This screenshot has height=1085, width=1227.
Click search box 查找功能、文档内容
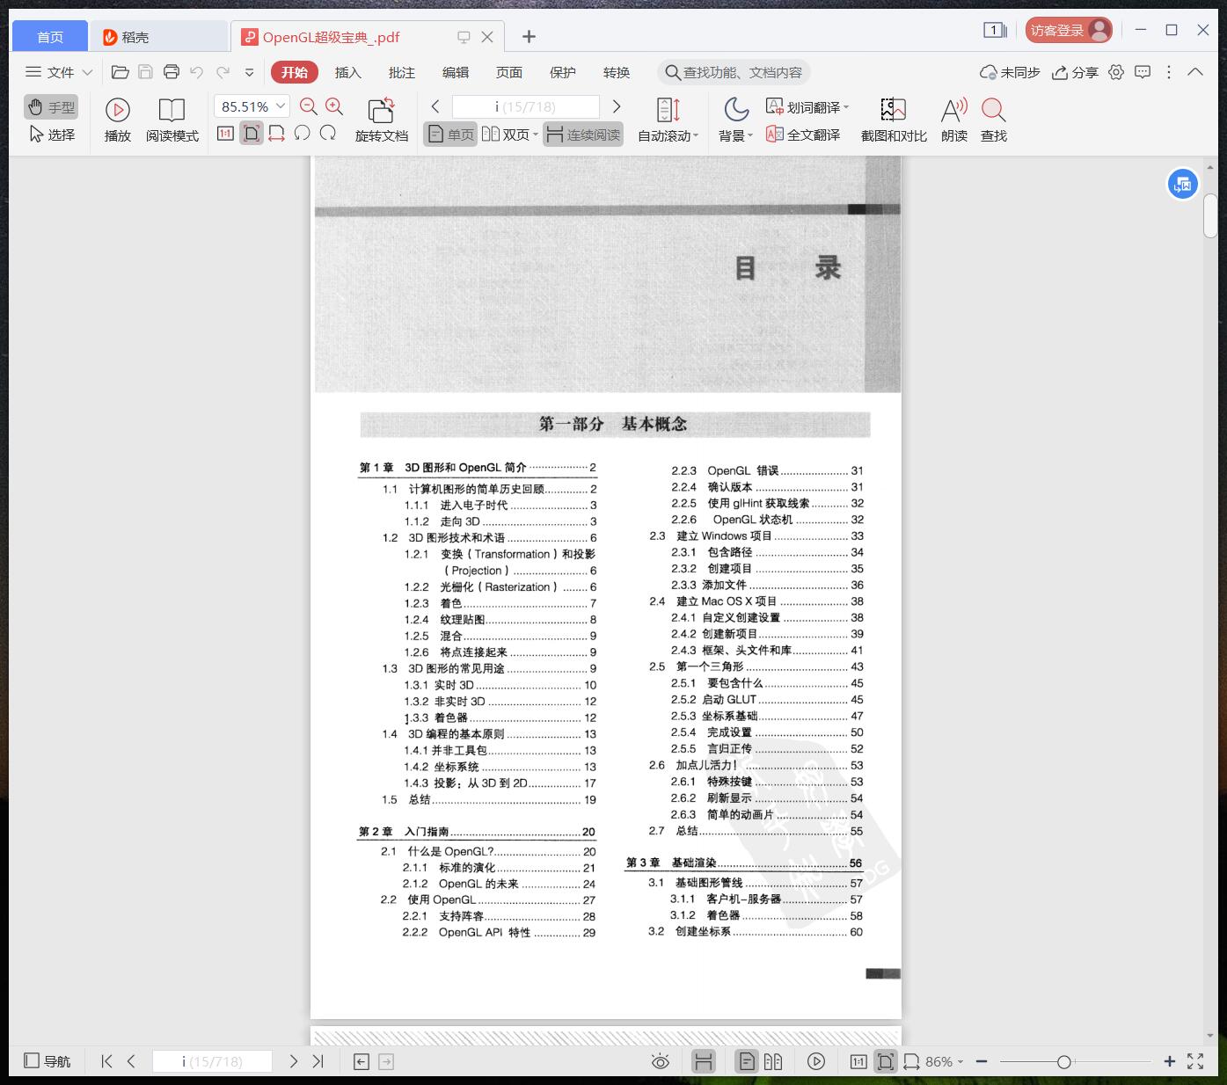point(734,72)
